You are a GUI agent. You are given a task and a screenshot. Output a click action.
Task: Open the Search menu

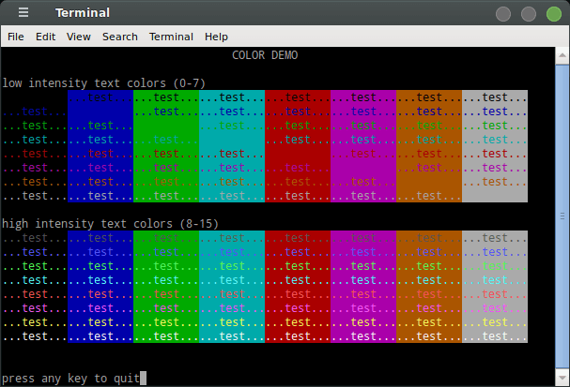pyautogui.click(x=120, y=37)
